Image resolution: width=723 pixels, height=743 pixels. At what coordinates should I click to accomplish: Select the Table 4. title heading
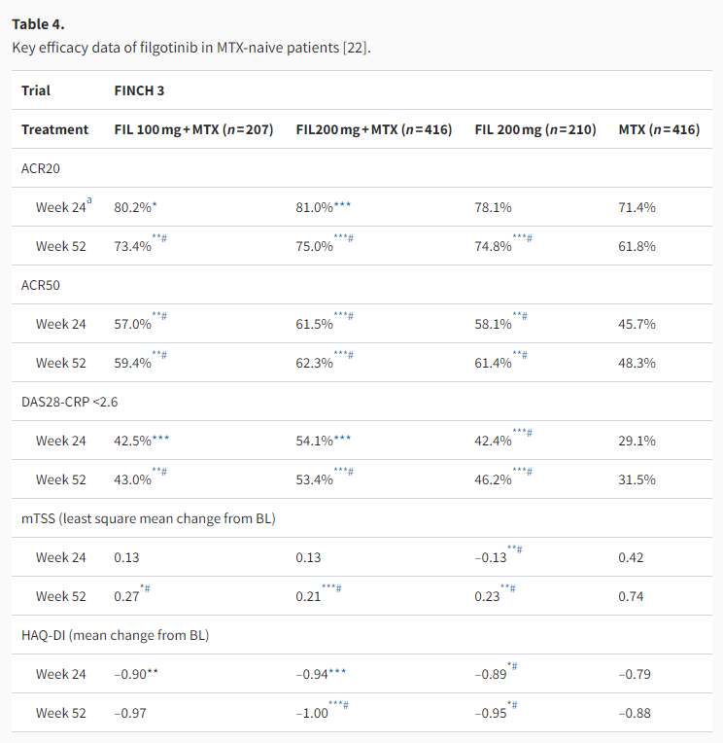coord(38,24)
